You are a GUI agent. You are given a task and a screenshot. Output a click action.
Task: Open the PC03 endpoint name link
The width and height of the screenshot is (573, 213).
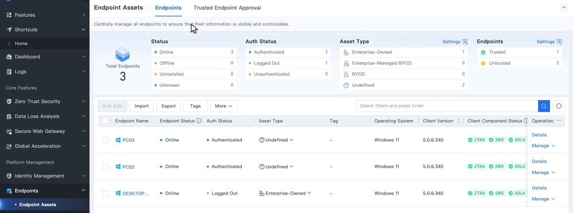[128, 140]
